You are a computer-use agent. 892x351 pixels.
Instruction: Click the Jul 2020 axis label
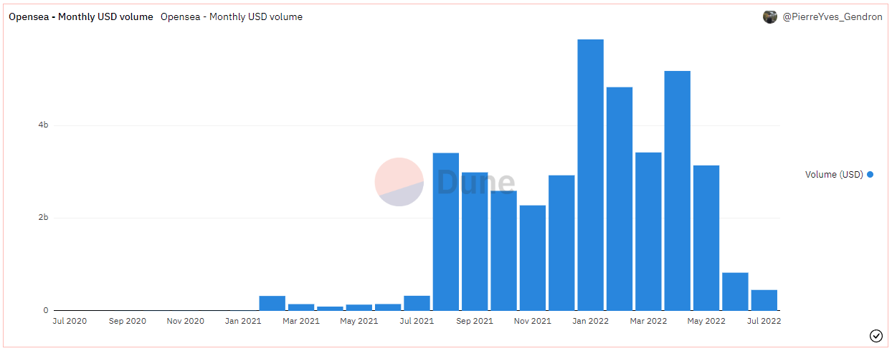tap(70, 321)
